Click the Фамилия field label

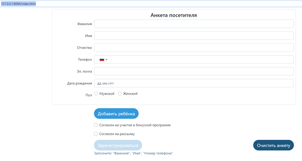[x=85, y=24]
